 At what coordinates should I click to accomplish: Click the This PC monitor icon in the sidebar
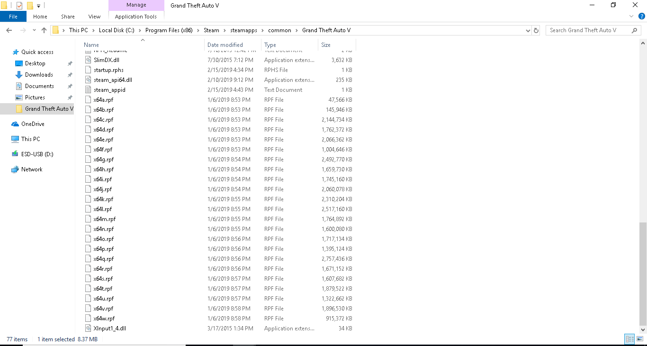[x=16, y=139]
